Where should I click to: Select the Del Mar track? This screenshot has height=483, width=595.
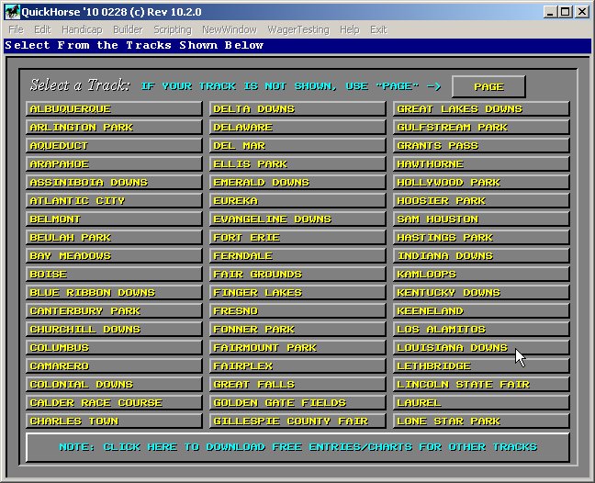click(x=297, y=146)
